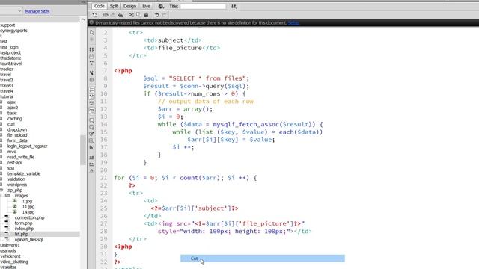Click the Open folder icon in the toolbar
Screen dimensions: 479x269
click(x=106, y=15)
